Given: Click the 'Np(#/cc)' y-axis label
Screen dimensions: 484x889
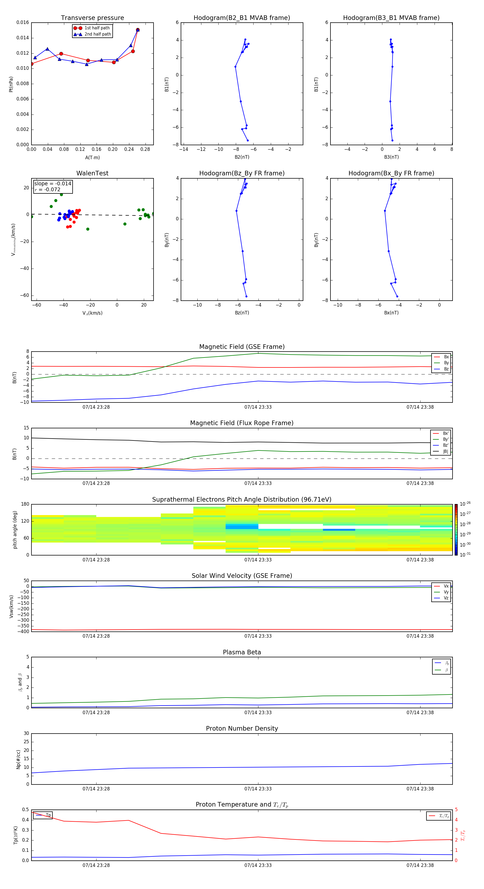Looking at the screenshot, I should click(18, 759).
